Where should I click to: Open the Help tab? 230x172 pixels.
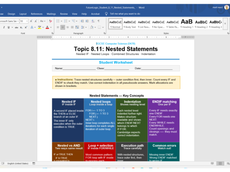click(x=84, y=14)
